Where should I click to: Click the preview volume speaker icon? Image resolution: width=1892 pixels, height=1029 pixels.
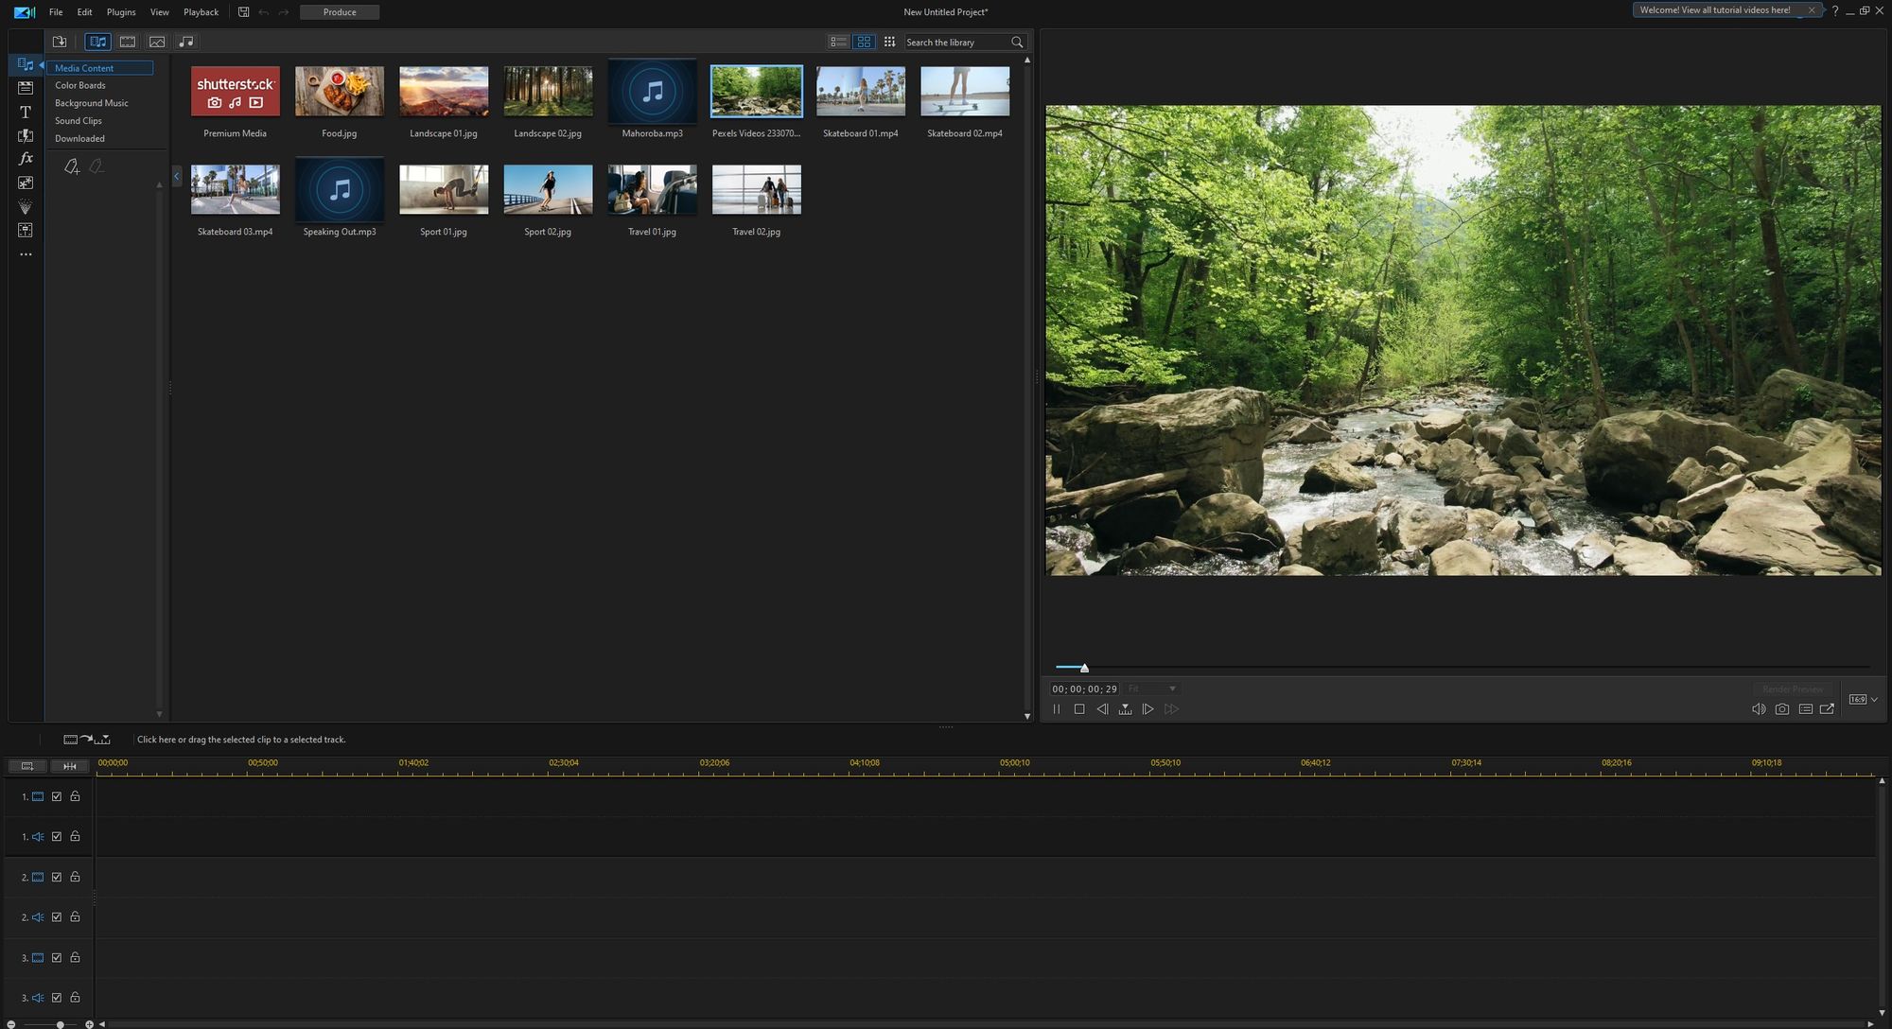click(x=1758, y=709)
